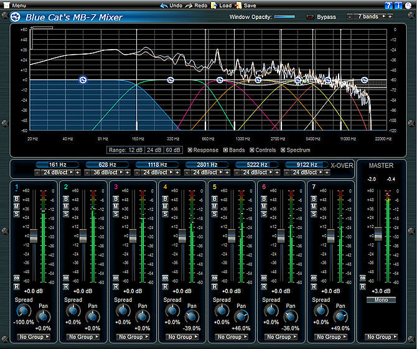Toggle the Controls checkbox
This screenshot has width=417, height=349.
[x=252, y=150]
